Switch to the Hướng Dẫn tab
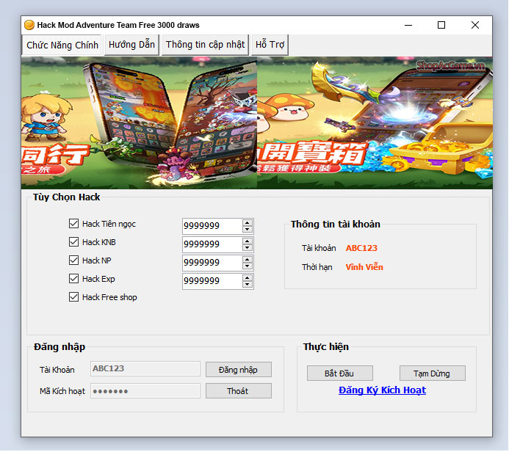 point(131,45)
